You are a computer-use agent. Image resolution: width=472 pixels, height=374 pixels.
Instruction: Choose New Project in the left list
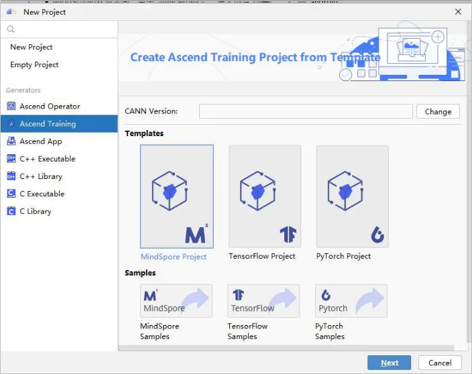32,47
